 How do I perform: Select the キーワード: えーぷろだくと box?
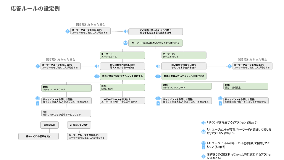coord(122,55)
